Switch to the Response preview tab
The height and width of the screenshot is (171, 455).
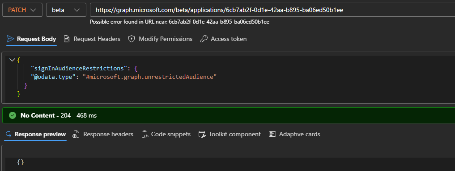(x=35, y=134)
